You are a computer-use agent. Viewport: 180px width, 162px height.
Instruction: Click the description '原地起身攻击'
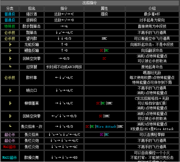click(x=152, y=67)
